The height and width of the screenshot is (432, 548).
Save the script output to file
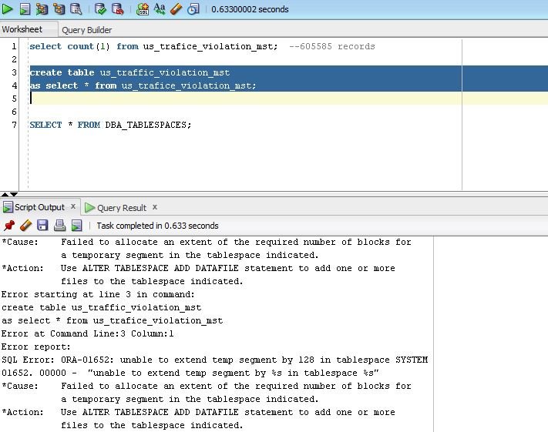click(42, 226)
